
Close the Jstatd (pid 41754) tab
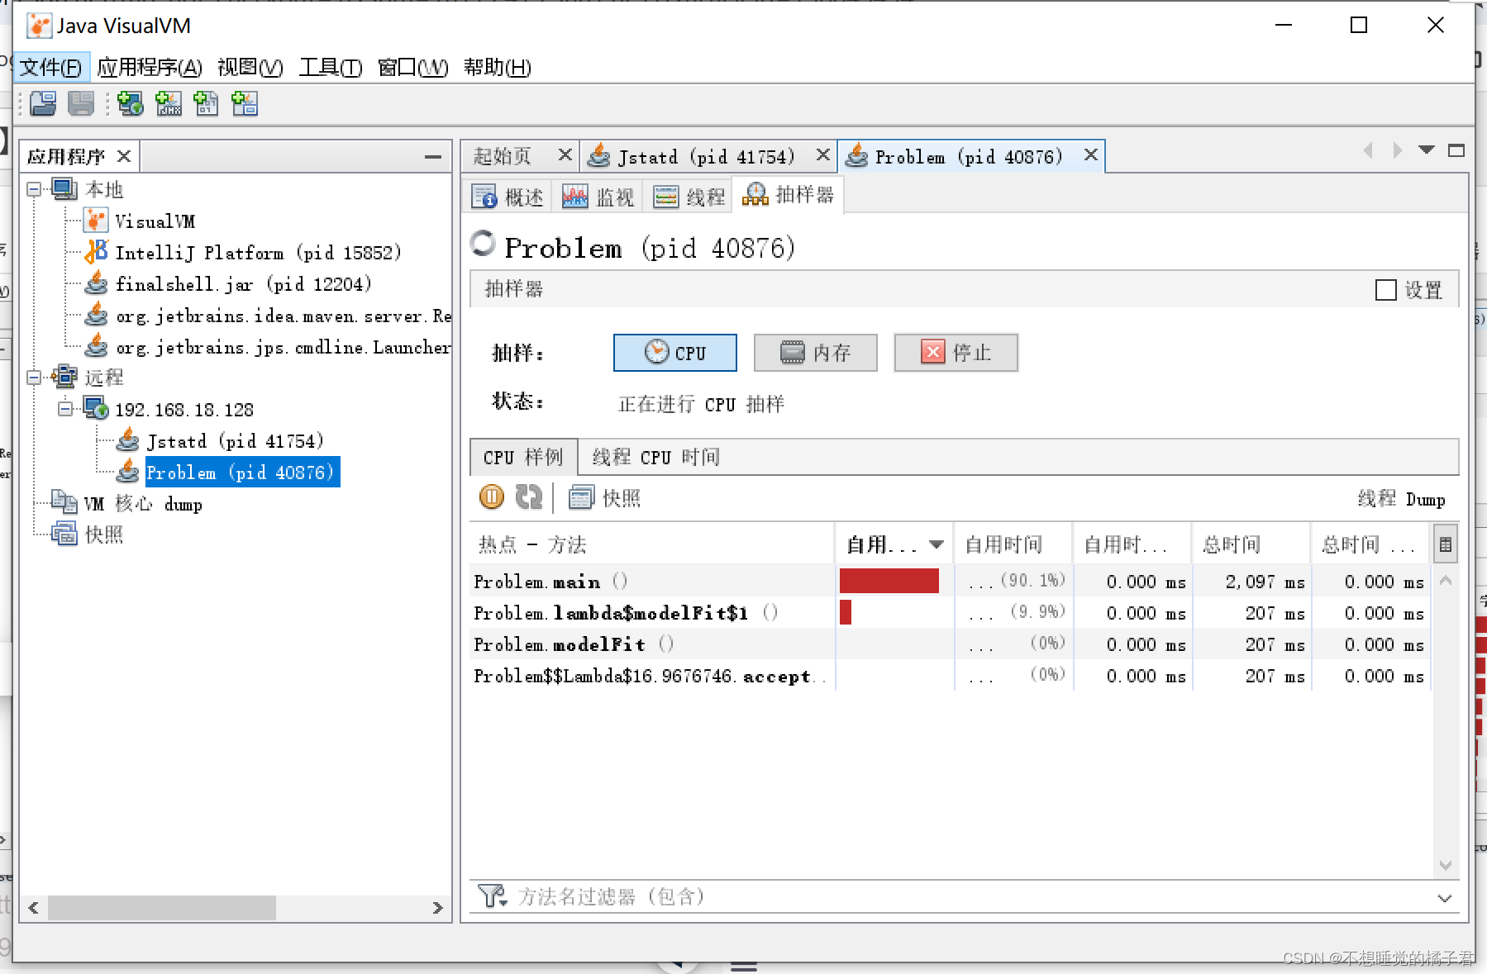coord(822,154)
